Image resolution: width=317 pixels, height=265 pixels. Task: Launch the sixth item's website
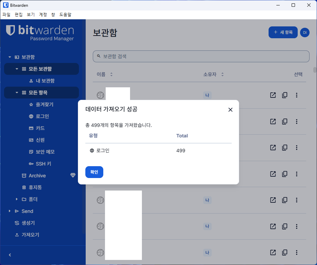pos(273,226)
